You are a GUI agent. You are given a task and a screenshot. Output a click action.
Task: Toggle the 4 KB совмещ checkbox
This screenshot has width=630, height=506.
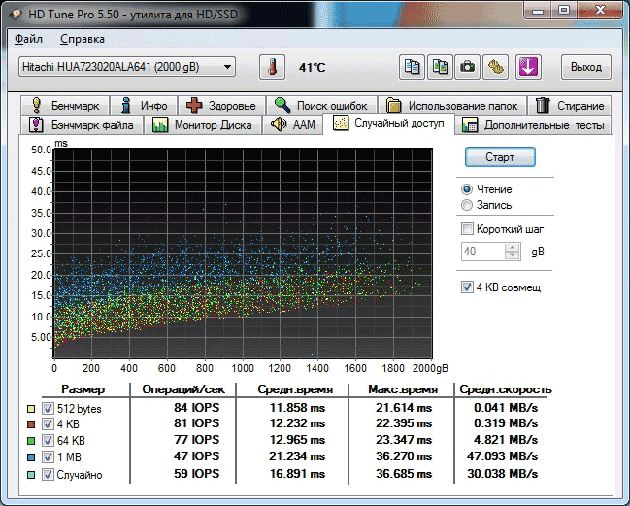click(x=468, y=287)
